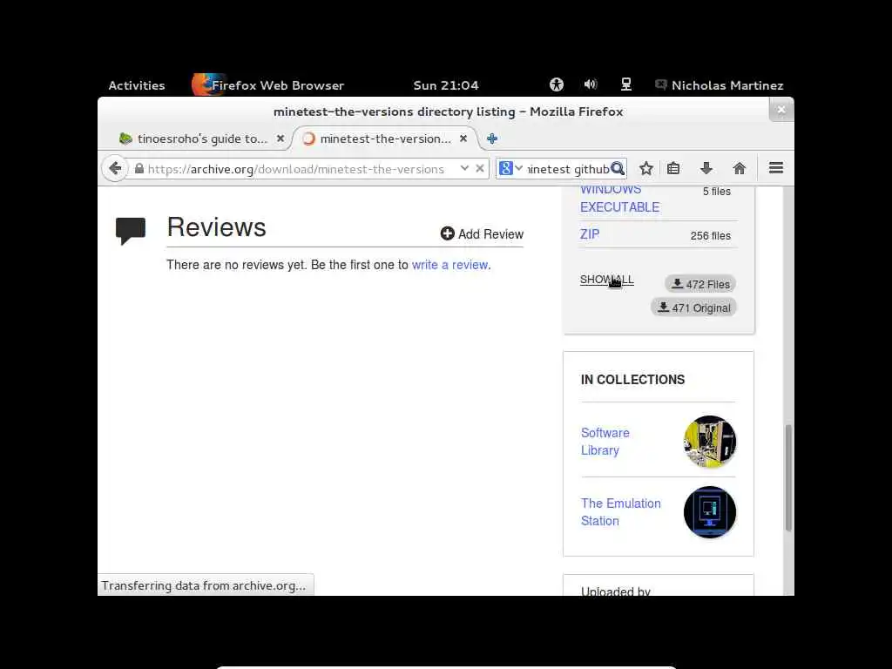Open a new tab with plus icon
Screen dimensions: 892x669
[x=492, y=139]
